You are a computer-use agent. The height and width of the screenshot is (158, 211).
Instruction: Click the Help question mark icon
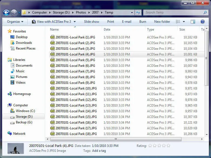click(202, 22)
